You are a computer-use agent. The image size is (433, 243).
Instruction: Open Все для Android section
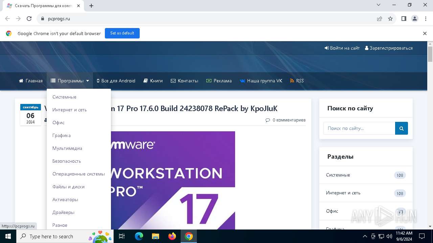(x=116, y=81)
